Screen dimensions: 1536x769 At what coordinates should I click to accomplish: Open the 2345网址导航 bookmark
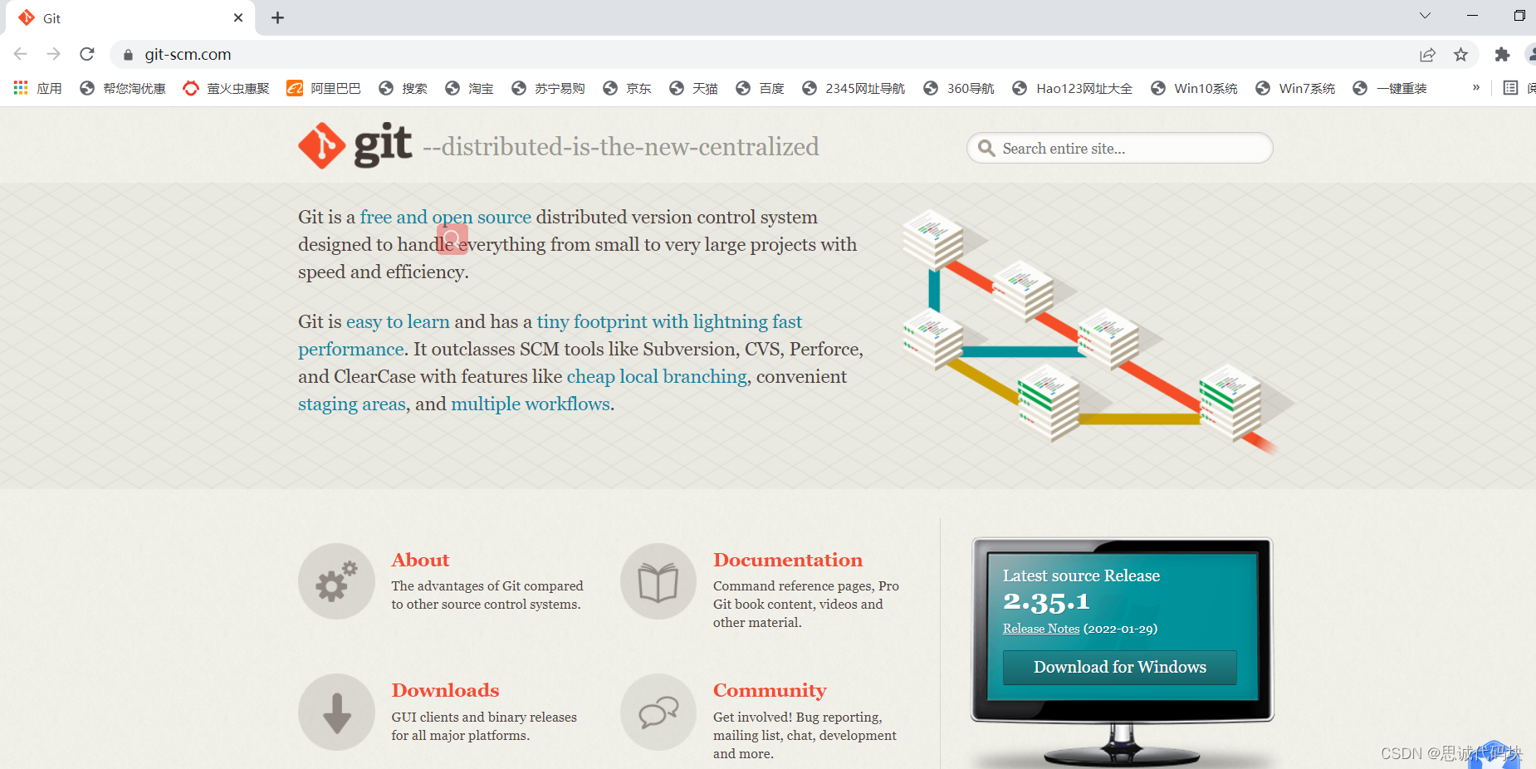click(854, 88)
